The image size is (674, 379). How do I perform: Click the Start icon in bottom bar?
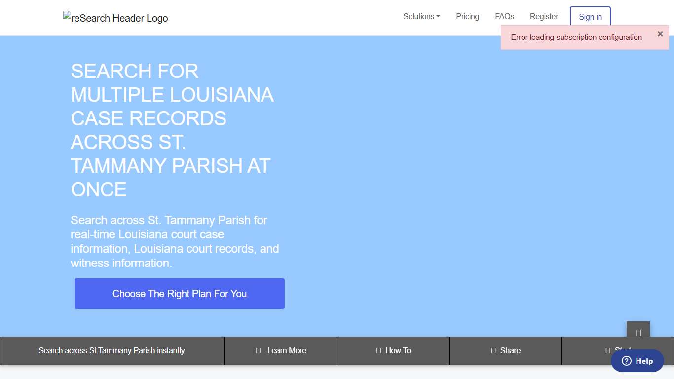pos(608,350)
